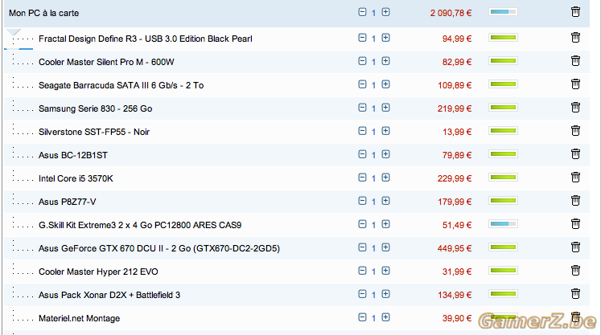Remove Asus BC-12B1ST via trash icon
Viewport: 601px width, 335px height.
coord(575,154)
